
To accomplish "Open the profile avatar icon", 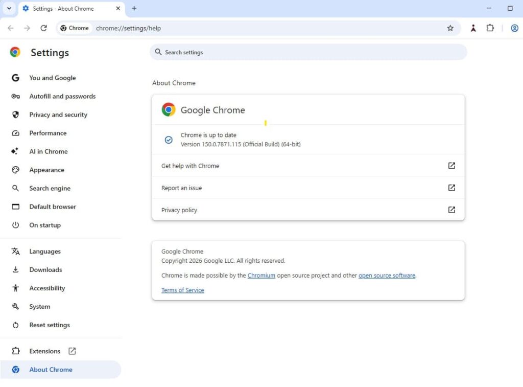I will [x=514, y=28].
